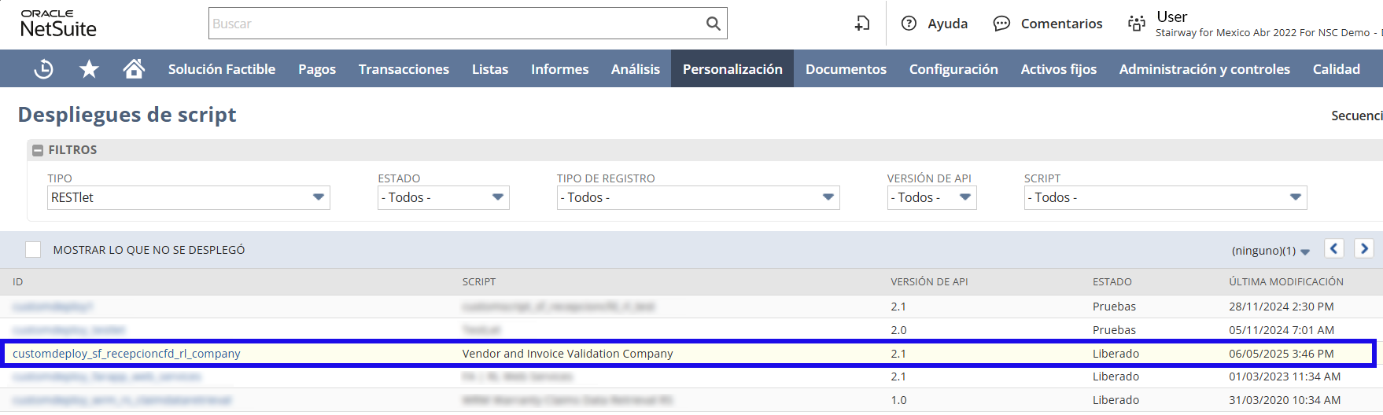Image resolution: width=1383 pixels, height=415 pixels.
Task: Open the Personalización menu
Action: pos(732,69)
